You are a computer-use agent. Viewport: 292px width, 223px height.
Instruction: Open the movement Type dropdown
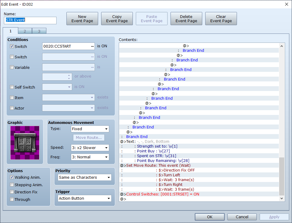[90, 129]
